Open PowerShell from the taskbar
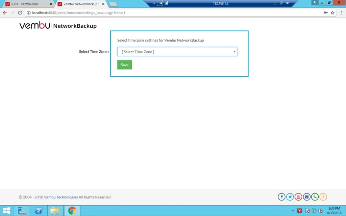This screenshot has width=346, height=216. click(x=39, y=211)
